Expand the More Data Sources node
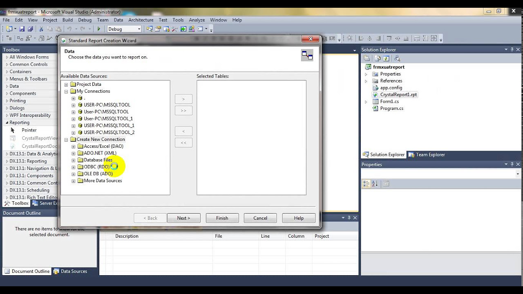The image size is (523, 294). pos(74,181)
